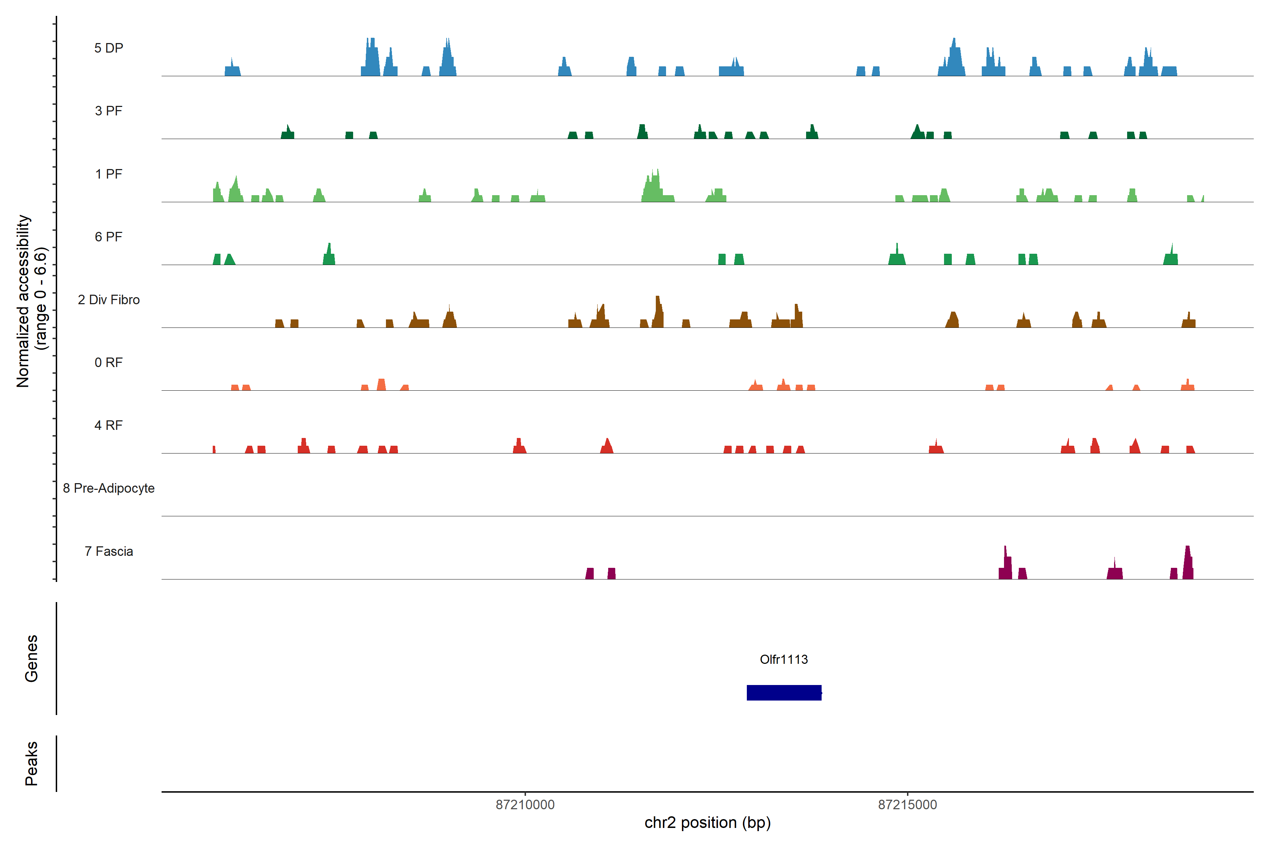Image resolution: width=1270 pixels, height=847 pixels.
Task: Click the dark blue Olfr1113 gene bar
Action: click(784, 692)
